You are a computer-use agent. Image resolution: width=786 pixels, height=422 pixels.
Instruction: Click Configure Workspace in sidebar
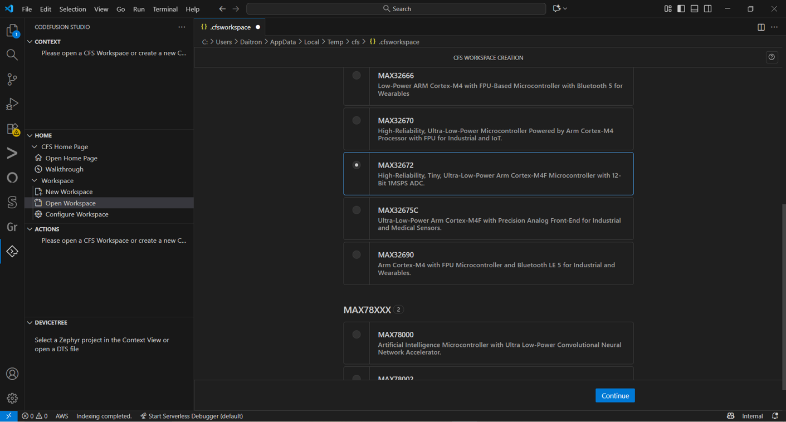point(77,214)
